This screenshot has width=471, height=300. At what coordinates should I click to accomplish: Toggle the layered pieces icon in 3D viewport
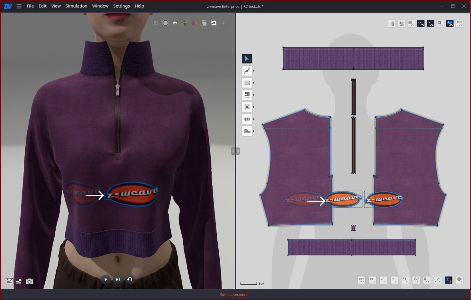[204, 23]
